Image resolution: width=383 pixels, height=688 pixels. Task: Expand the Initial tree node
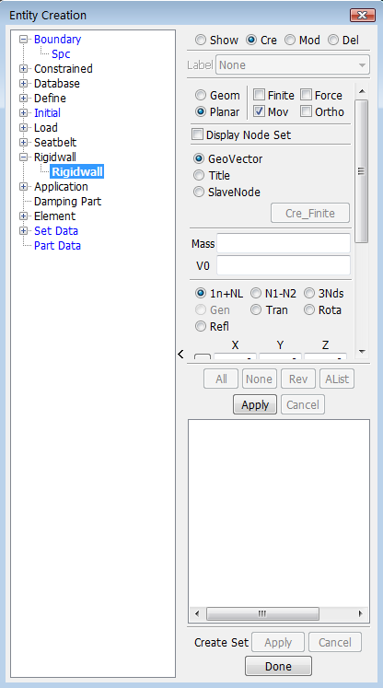click(24, 112)
